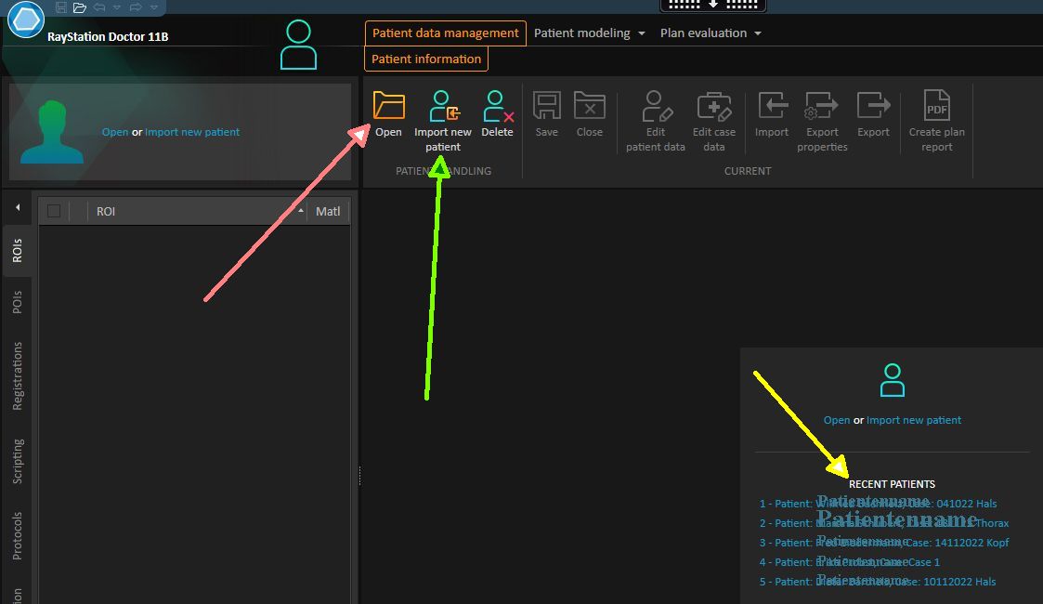This screenshot has width=1043, height=604.
Task: Click the Edit patient data icon
Action: [656, 106]
